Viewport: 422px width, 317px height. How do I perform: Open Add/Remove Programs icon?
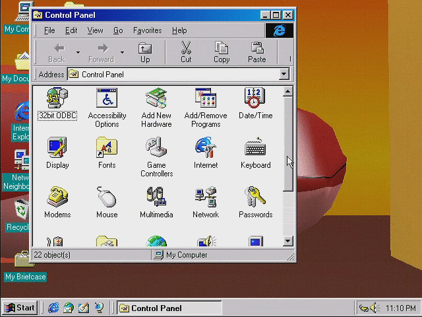(206, 98)
